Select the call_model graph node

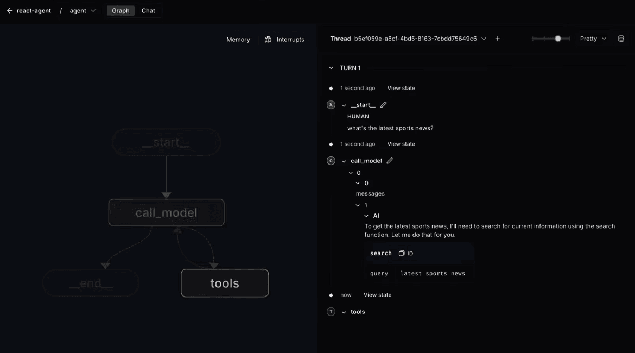[x=166, y=212]
